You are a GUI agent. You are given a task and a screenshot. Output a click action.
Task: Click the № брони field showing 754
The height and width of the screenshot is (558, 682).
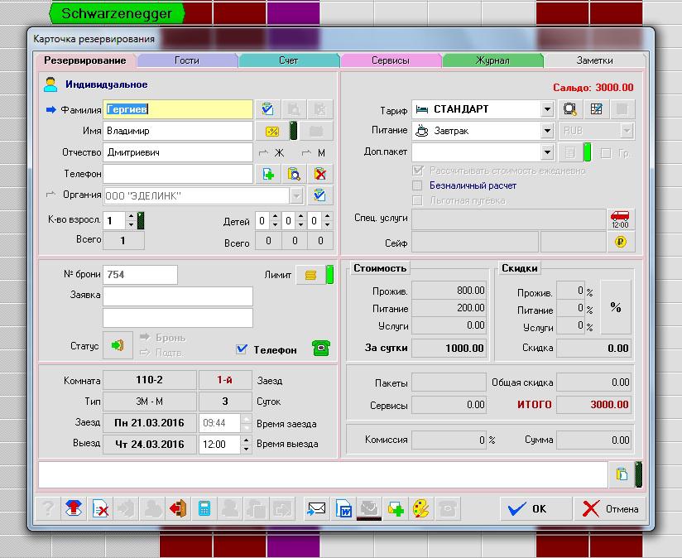point(140,275)
